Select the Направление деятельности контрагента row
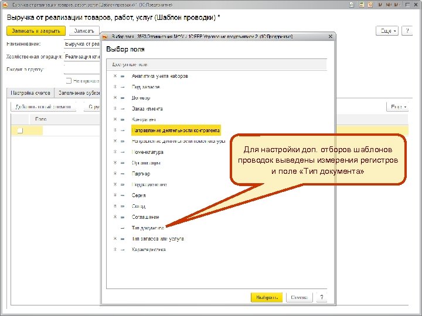 (x=176, y=130)
